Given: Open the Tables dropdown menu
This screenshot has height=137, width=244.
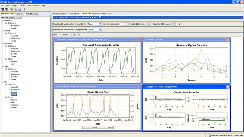Looking at the screenshot, I should coord(65,35).
